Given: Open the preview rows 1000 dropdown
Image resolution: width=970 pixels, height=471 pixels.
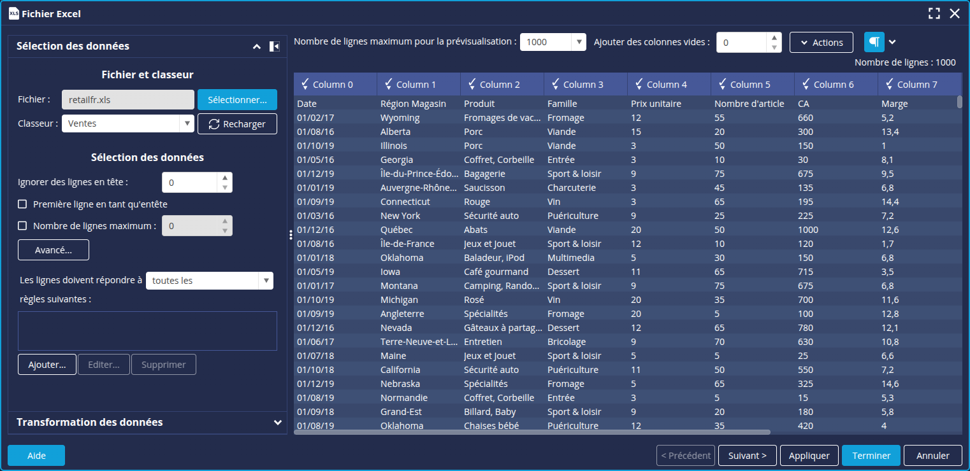Looking at the screenshot, I should coord(579,42).
